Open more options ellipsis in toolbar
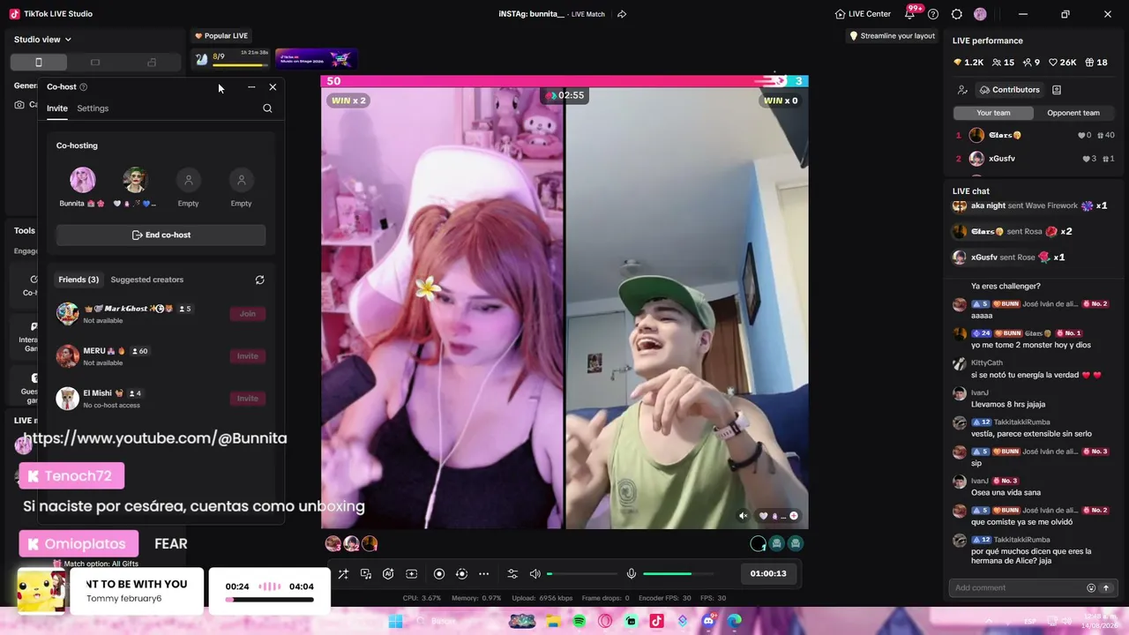 click(x=483, y=574)
